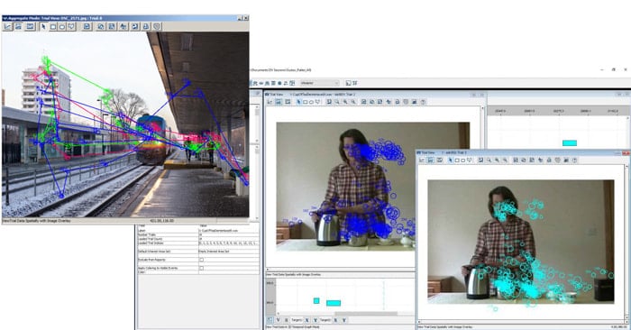Click the cyan sample block in bottom temporal graph
Image resolution: width=631 pixels, height=330 pixels.
pos(334,303)
